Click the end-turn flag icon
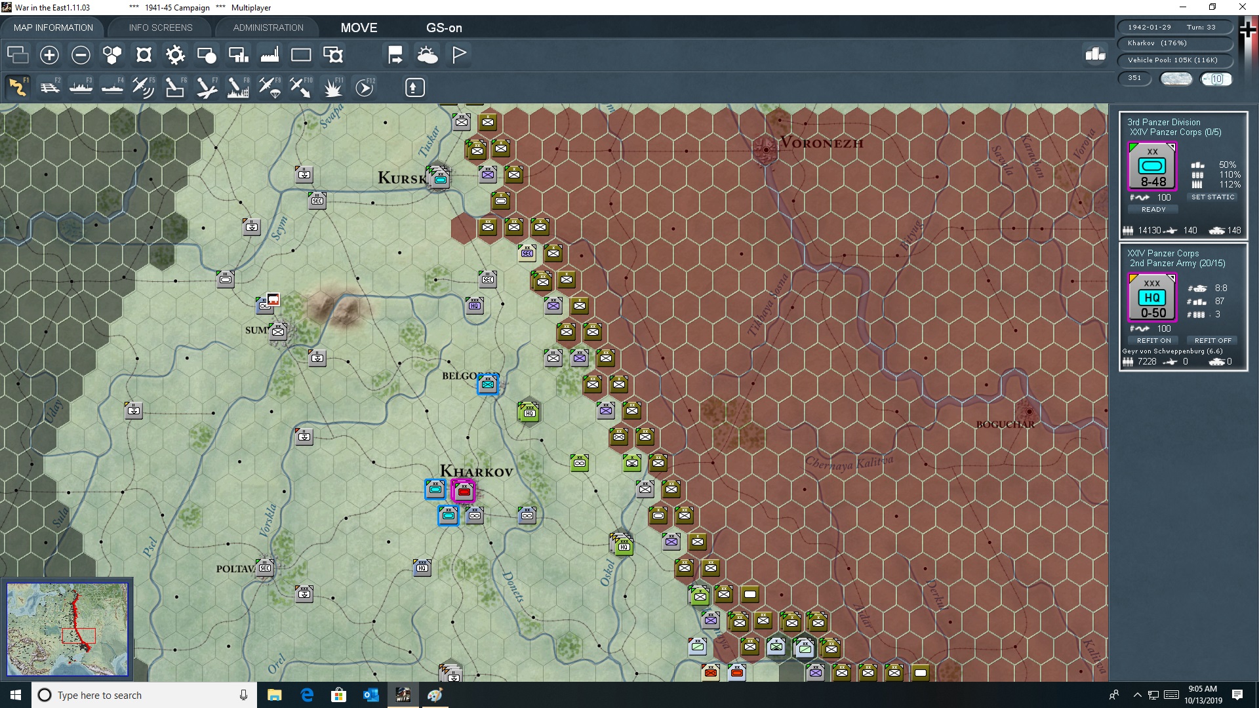 (x=458, y=55)
